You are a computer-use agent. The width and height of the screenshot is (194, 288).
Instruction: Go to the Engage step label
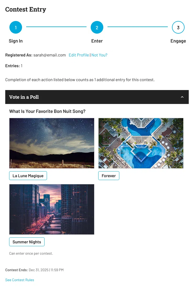pyautogui.click(x=178, y=41)
